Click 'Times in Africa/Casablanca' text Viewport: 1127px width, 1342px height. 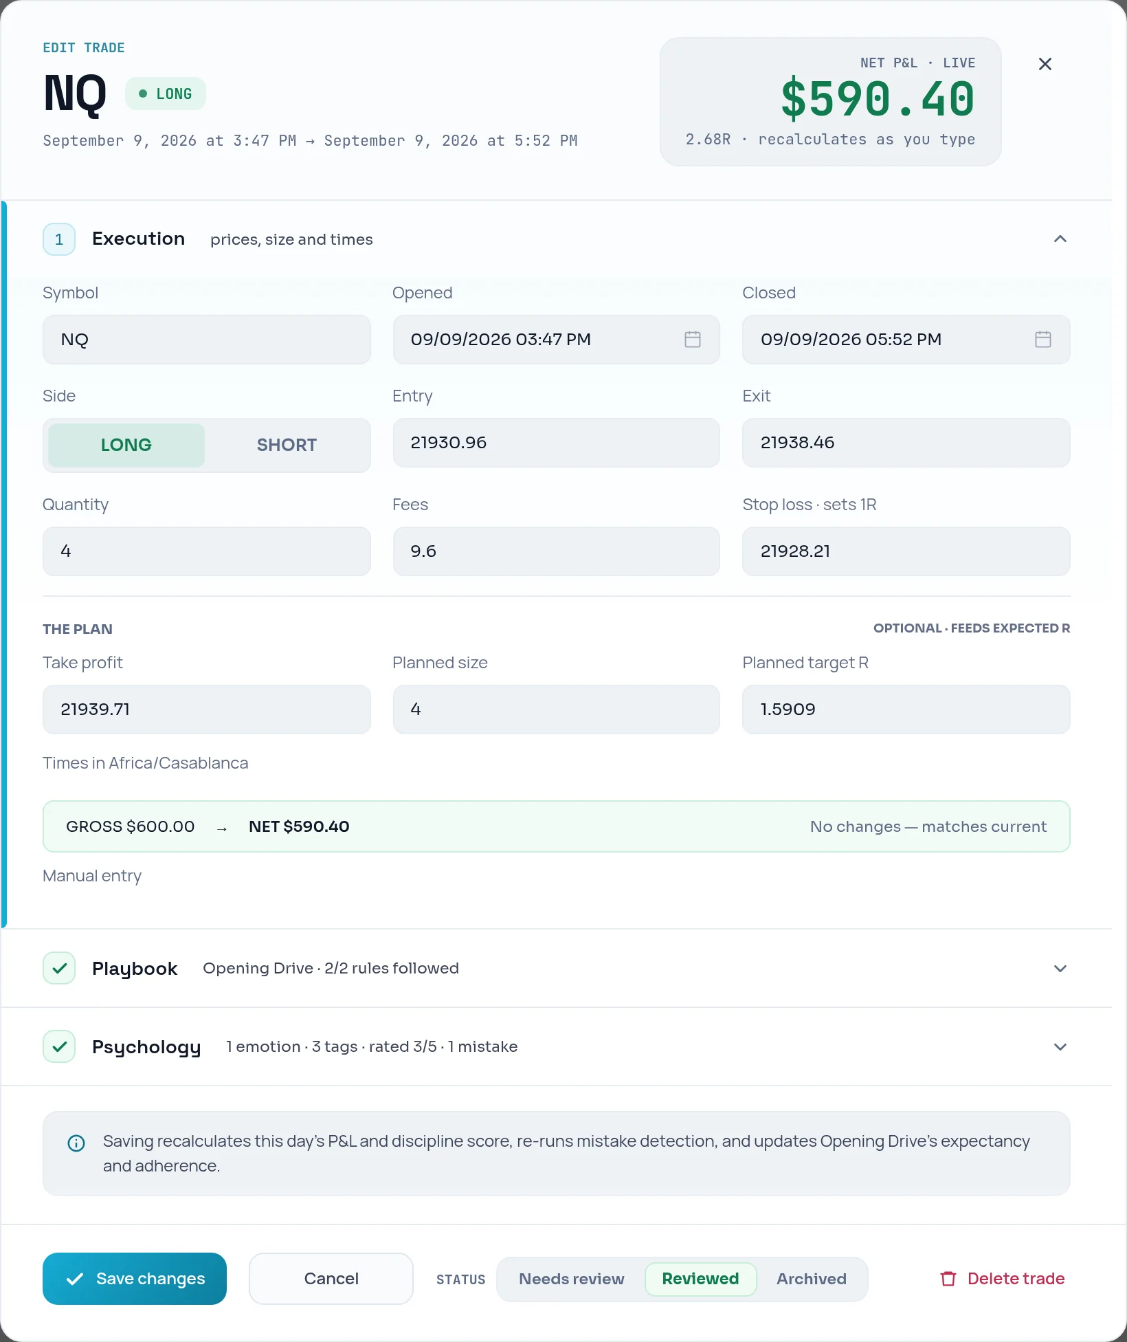(x=146, y=763)
